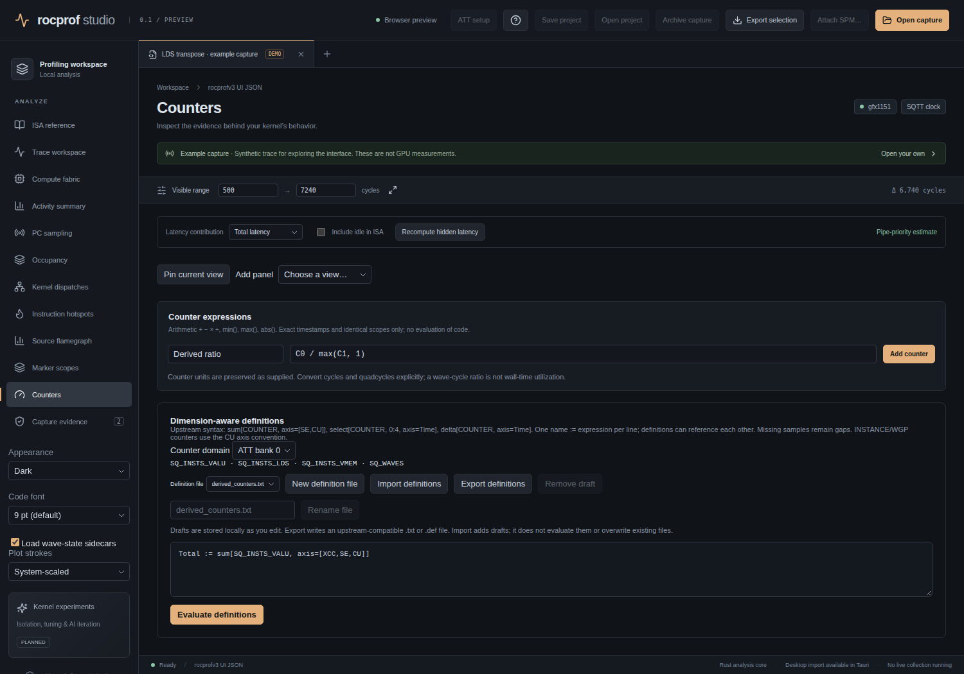The width and height of the screenshot is (964, 674).
Task: Go to Workspace breadcrumb
Action: 173,88
